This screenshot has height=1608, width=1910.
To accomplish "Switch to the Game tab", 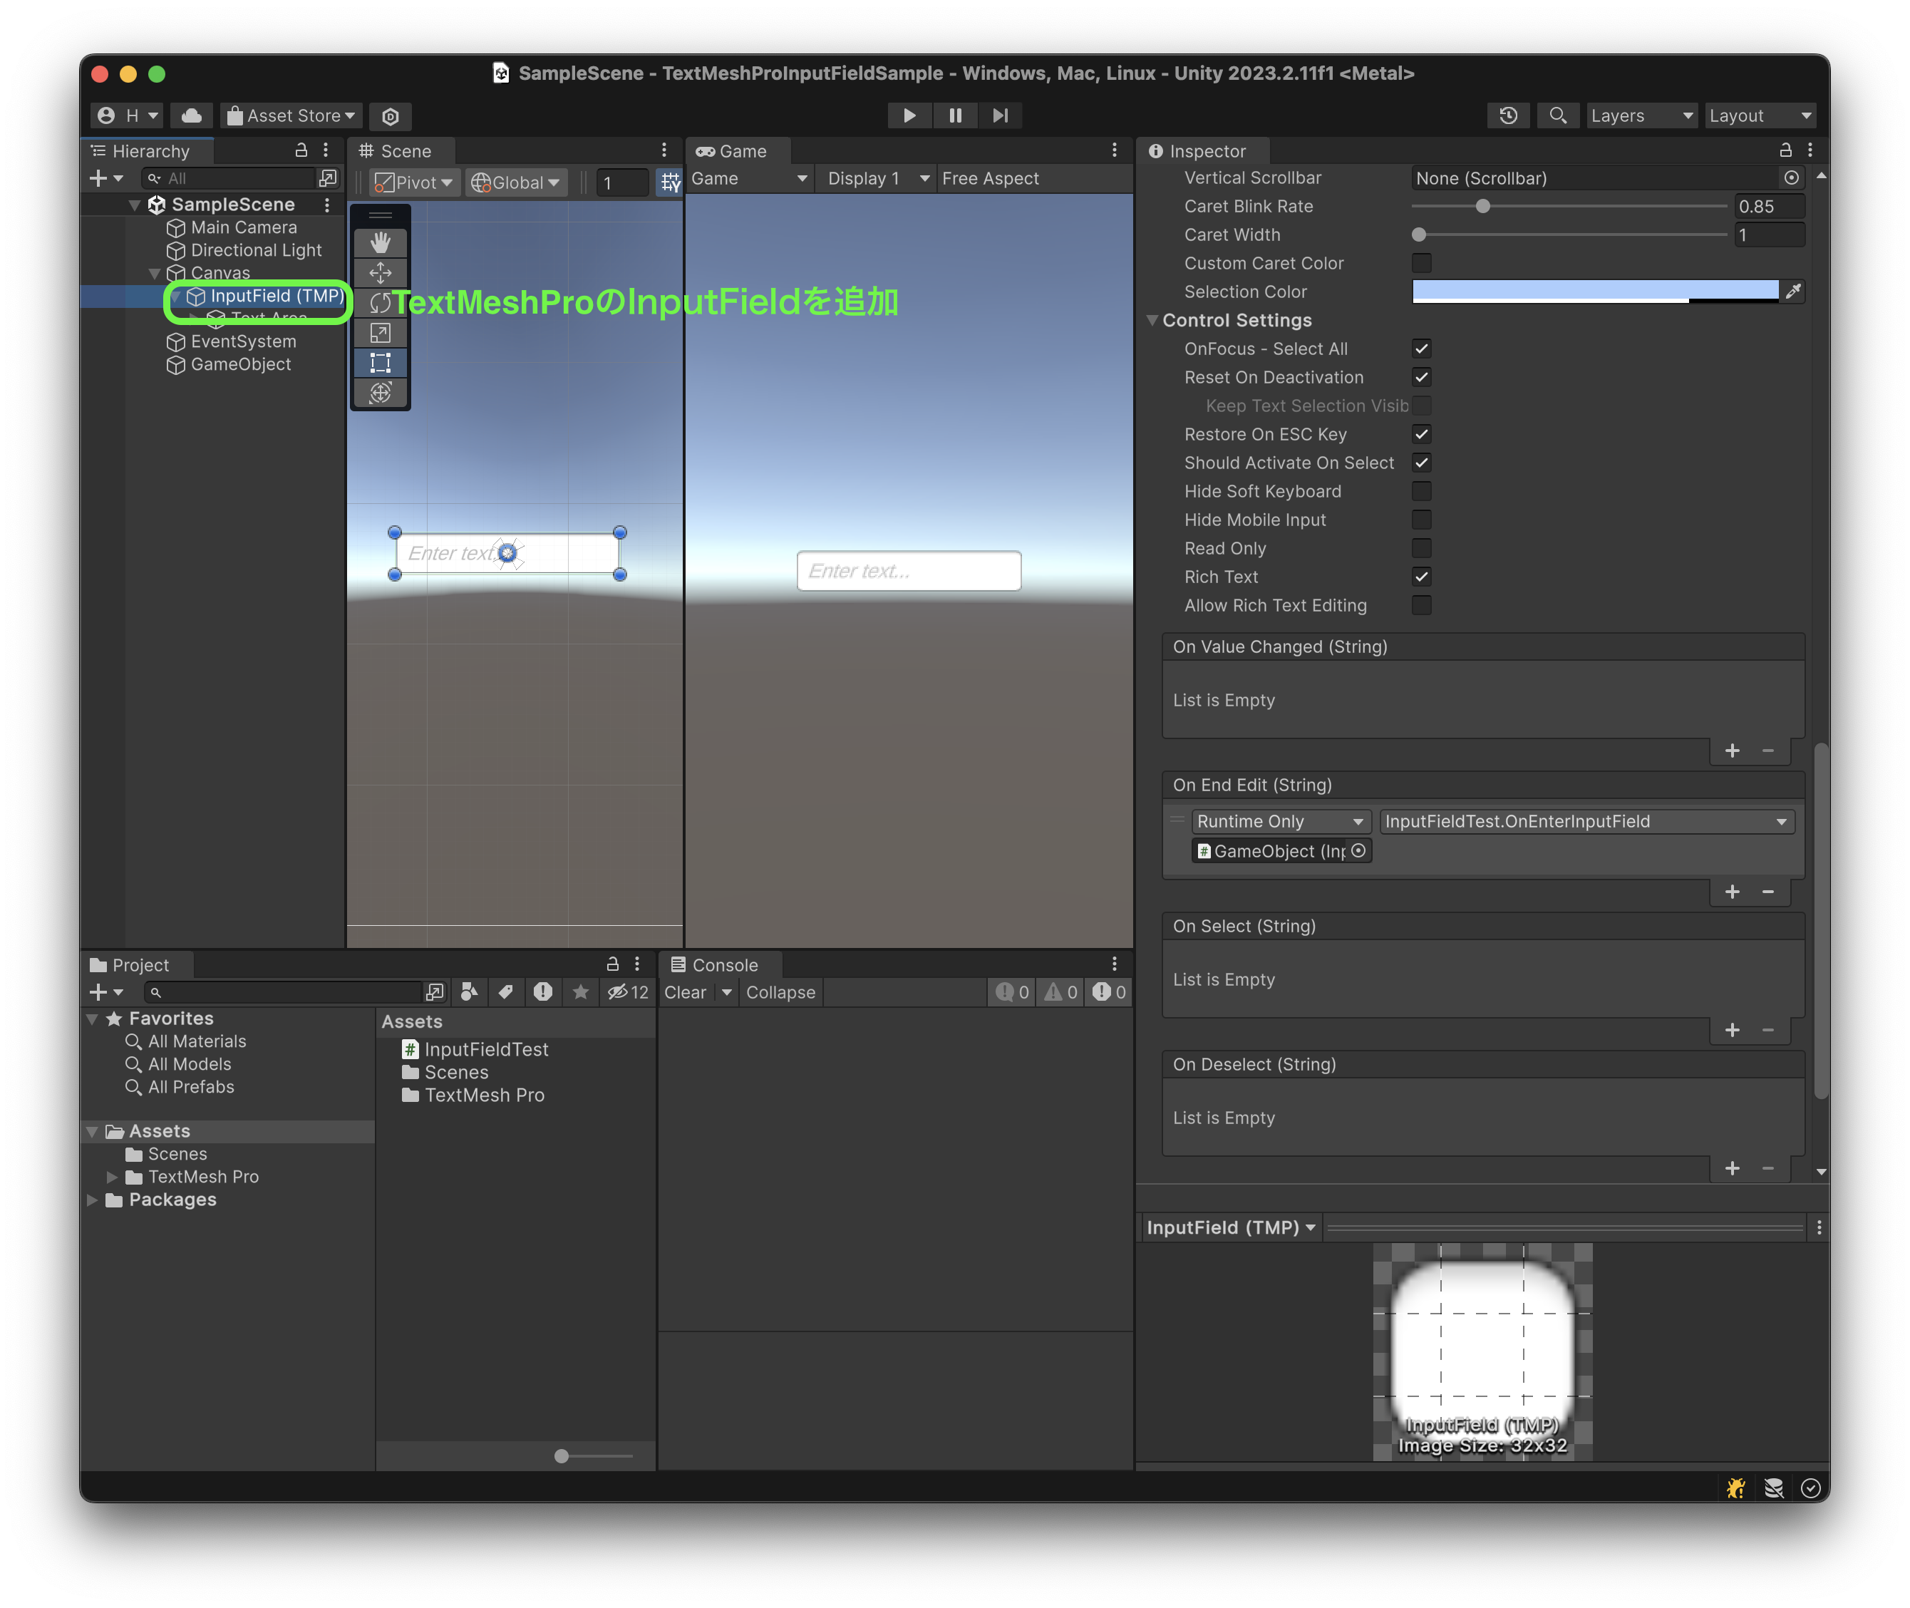I will (x=735, y=150).
